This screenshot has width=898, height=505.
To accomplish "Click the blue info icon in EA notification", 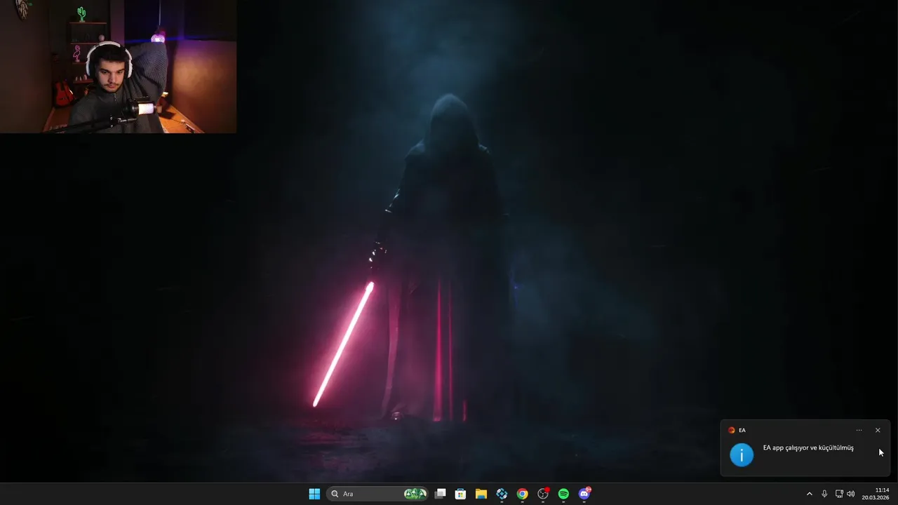I will (x=742, y=454).
